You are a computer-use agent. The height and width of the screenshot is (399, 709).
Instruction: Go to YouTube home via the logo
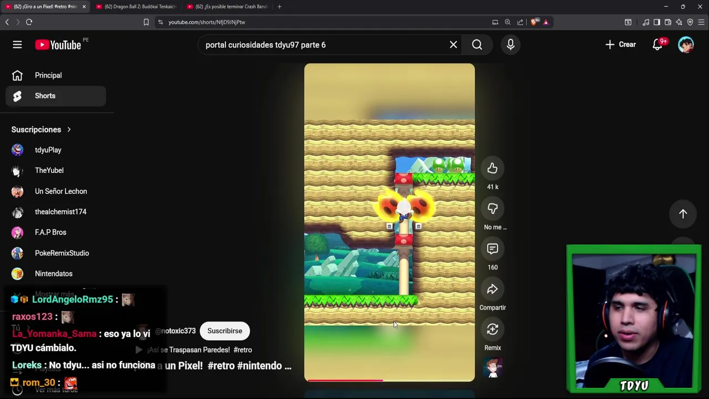tap(58, 45)
